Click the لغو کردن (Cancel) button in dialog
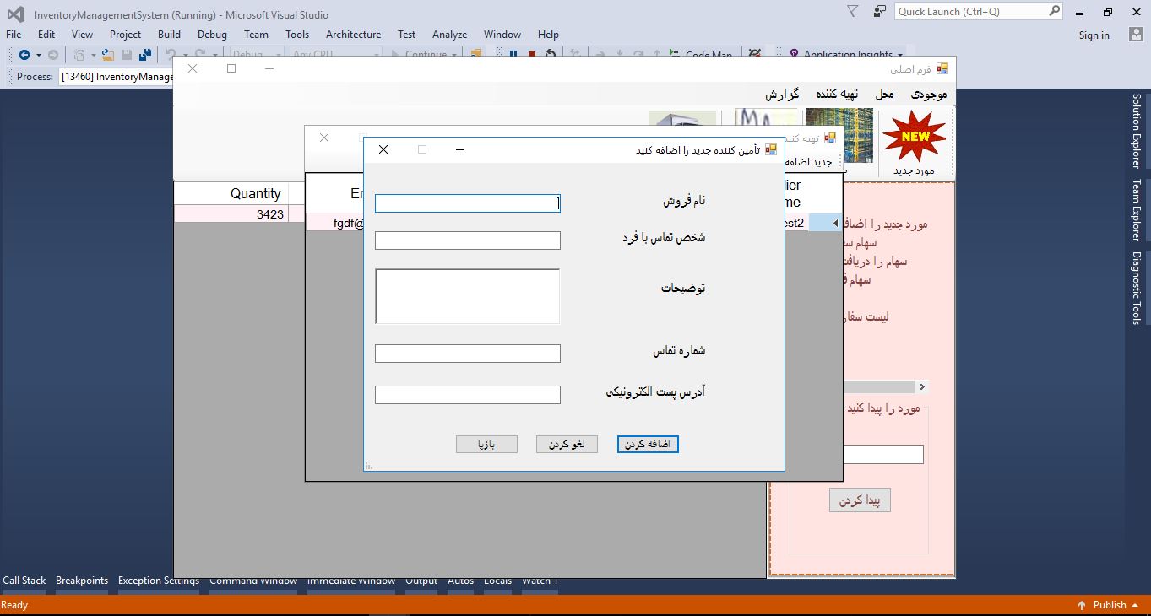 (x=567, y=444)
